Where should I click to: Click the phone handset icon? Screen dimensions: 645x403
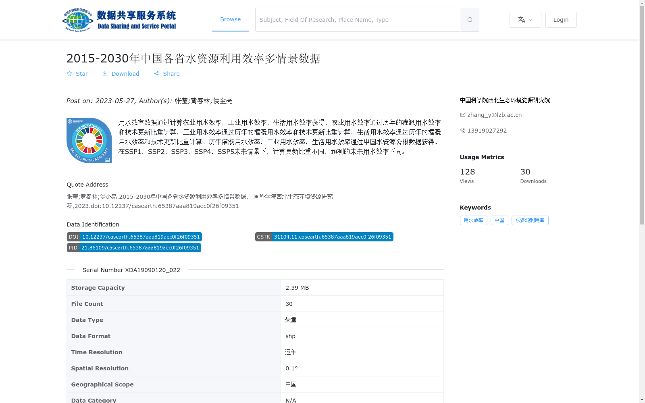(x=463, y=131)
